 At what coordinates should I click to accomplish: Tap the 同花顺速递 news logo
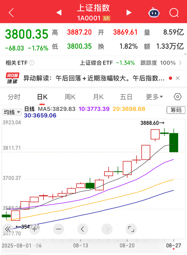tap(12, 78)
